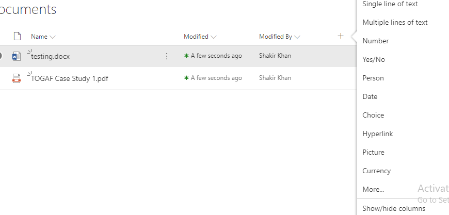Add a Hyperlink column from menu

(x=377, y=134)
